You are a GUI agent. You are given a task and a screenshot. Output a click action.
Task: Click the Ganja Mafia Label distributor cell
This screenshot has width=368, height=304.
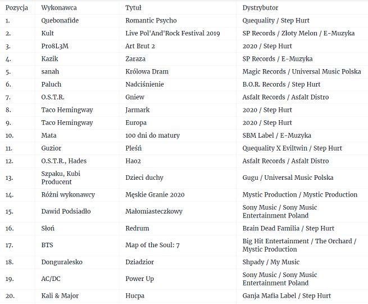coord(287,296)
